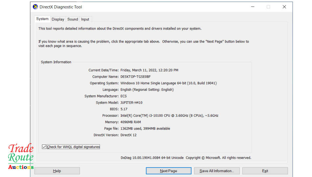Minimize the DirectX Diagnostic Tool window
312x177 pixels.
point(252,7)
